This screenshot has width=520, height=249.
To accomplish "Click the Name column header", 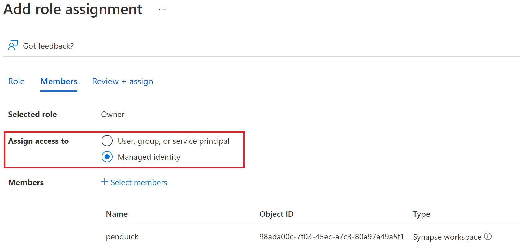I will point(117,214).
